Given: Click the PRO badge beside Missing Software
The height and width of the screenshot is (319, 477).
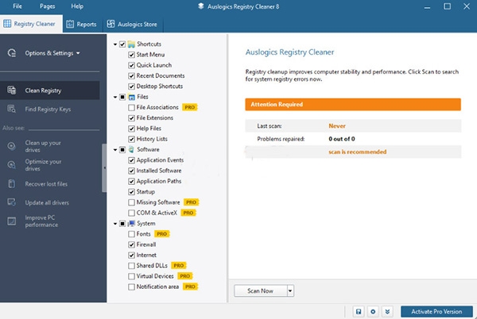Looking at the screenshot, I should tap(191, 202).
